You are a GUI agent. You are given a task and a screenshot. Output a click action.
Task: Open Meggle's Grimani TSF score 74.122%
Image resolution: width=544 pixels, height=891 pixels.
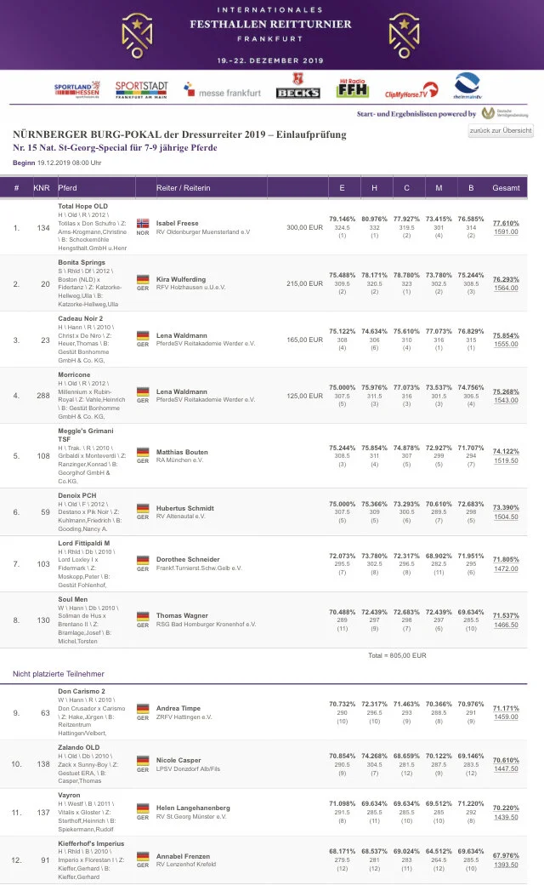(x=506, y=452)
